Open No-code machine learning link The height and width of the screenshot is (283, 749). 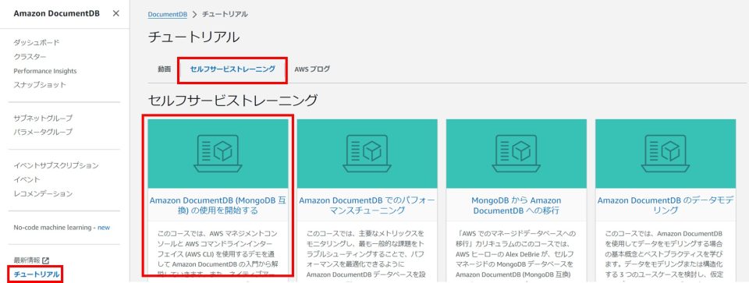tap(62, 228)
